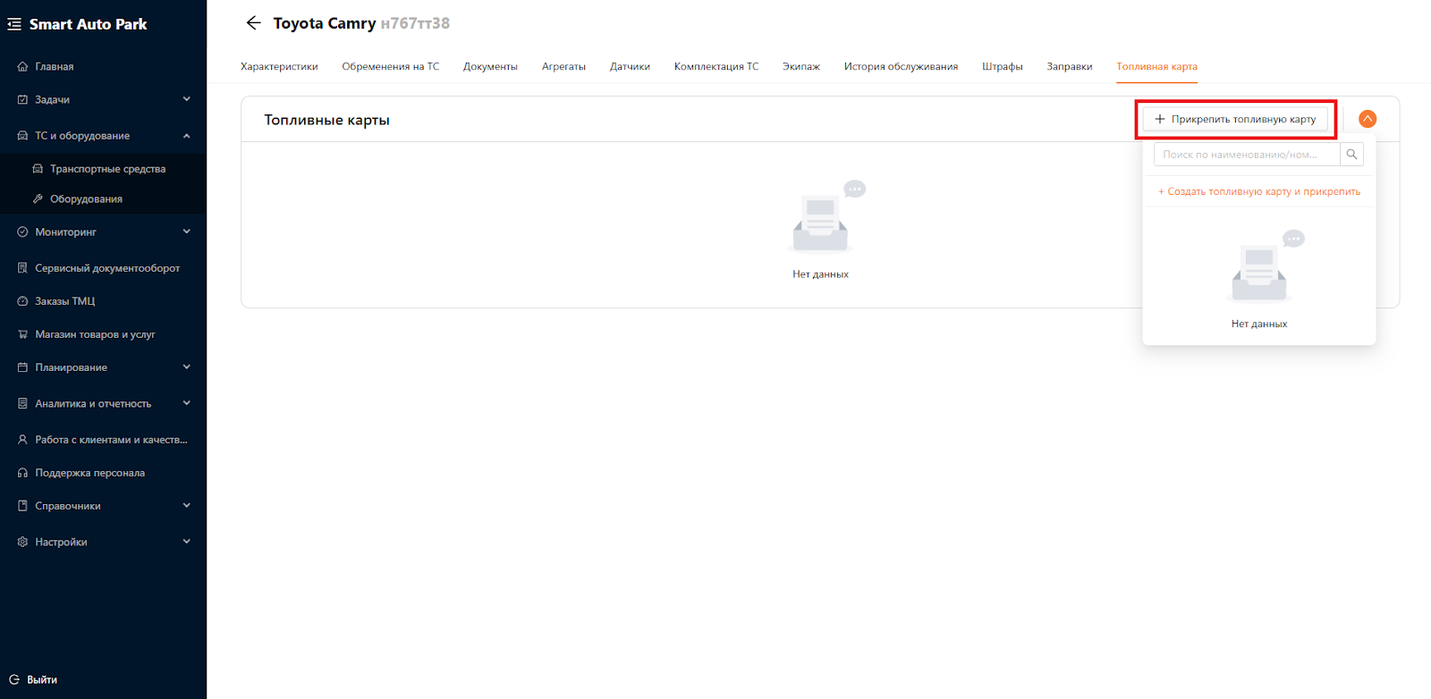This screenshot has width=1431, height=699.
Task: Focus the fuel card search input field
Action: [x=1246, y=155]
